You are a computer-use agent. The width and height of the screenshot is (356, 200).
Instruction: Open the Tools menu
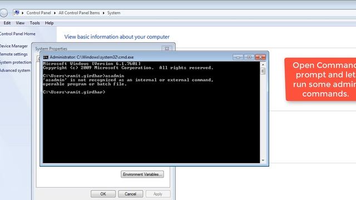[34, 23]
